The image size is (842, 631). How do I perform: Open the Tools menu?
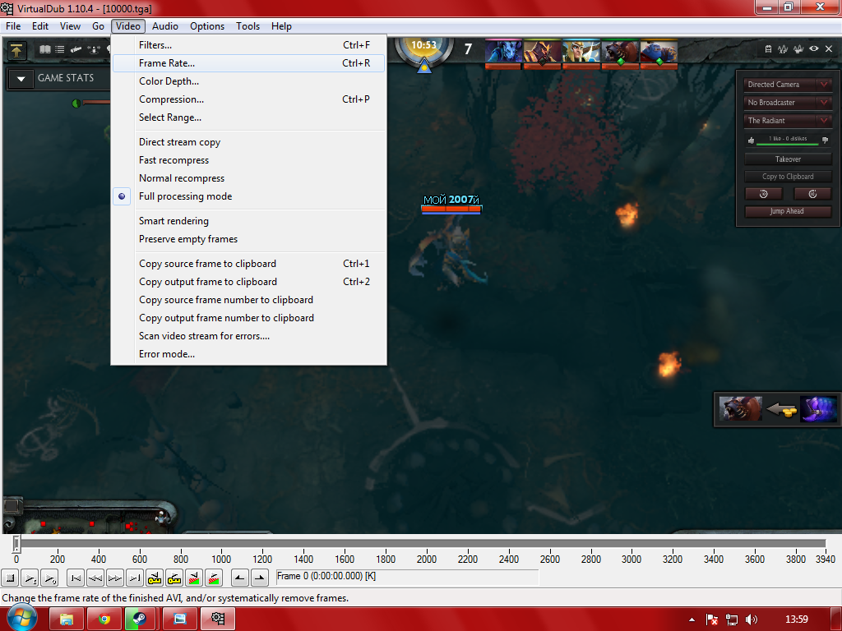(x=248, y=26)
